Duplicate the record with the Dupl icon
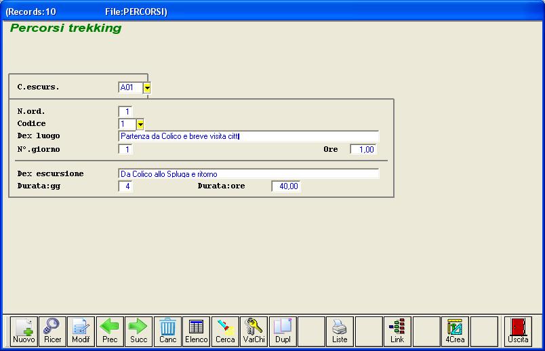Image resolution: width=545 pixels, height=351 pixels. (x=283, y=331)
